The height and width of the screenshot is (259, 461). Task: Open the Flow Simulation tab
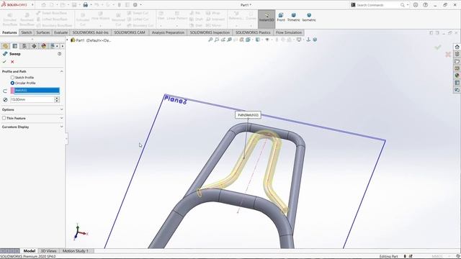click(x=289, y=32)
